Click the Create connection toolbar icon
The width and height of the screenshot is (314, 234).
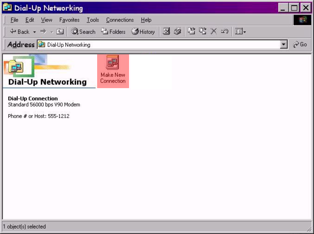point(166,32)
